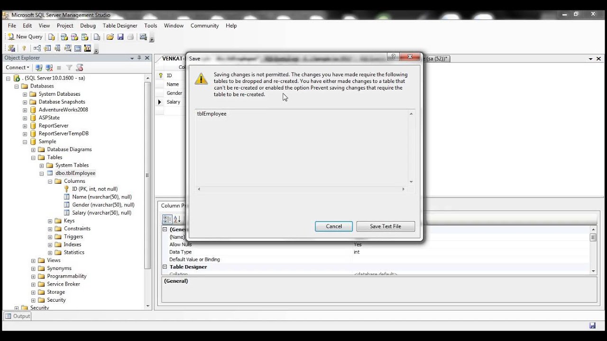Pin the Object Explorer panel
Viewport: 607px width, 341px height.
point(139,58)
